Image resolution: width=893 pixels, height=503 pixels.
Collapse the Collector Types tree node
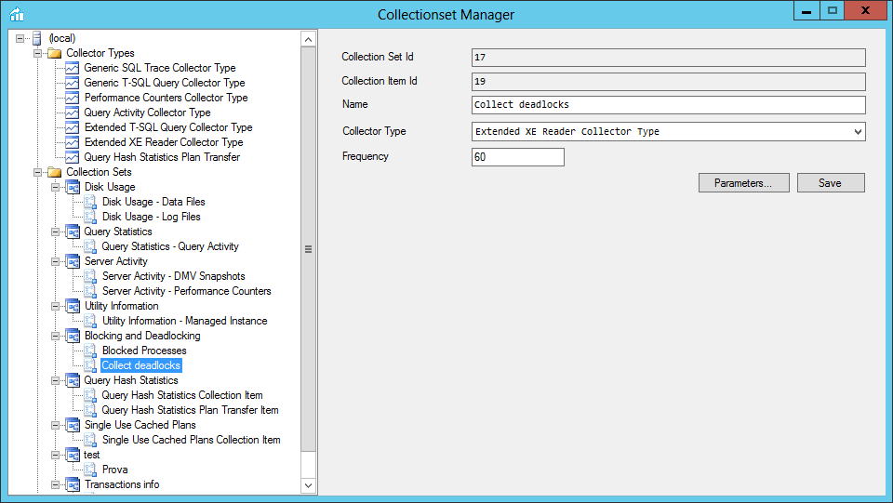tap(38, 53)
